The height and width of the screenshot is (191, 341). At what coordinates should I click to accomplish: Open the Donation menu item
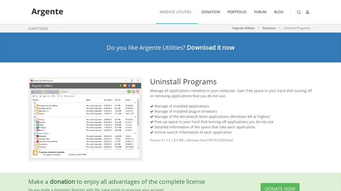211,12
